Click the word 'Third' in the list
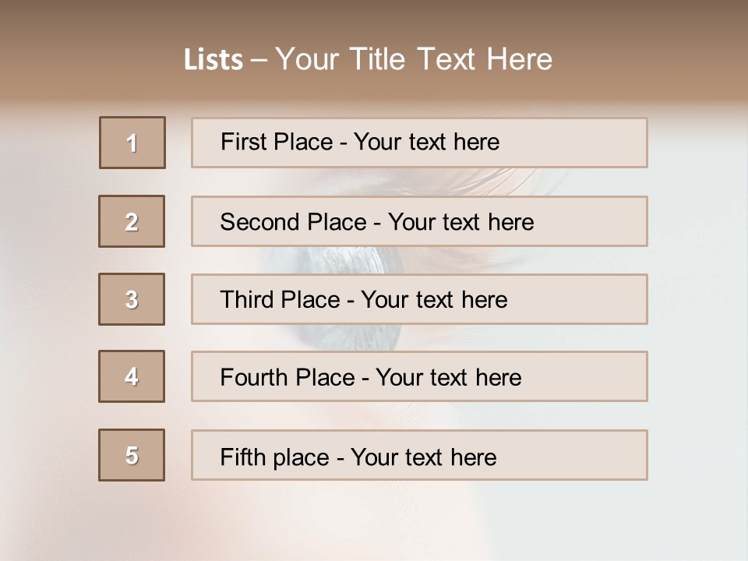The height and width of the screenshot is (561, 748). point(249,300)
